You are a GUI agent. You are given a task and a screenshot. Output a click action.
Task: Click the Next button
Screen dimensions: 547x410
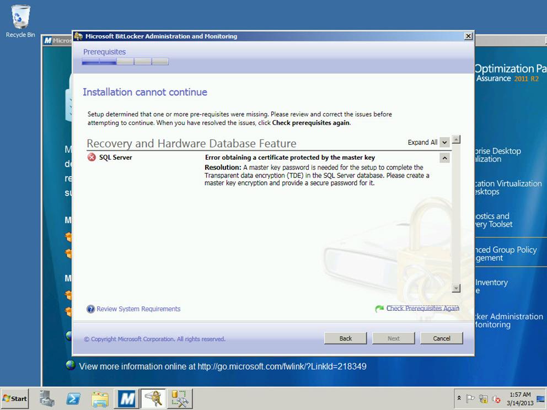click(x=394, y=338)
